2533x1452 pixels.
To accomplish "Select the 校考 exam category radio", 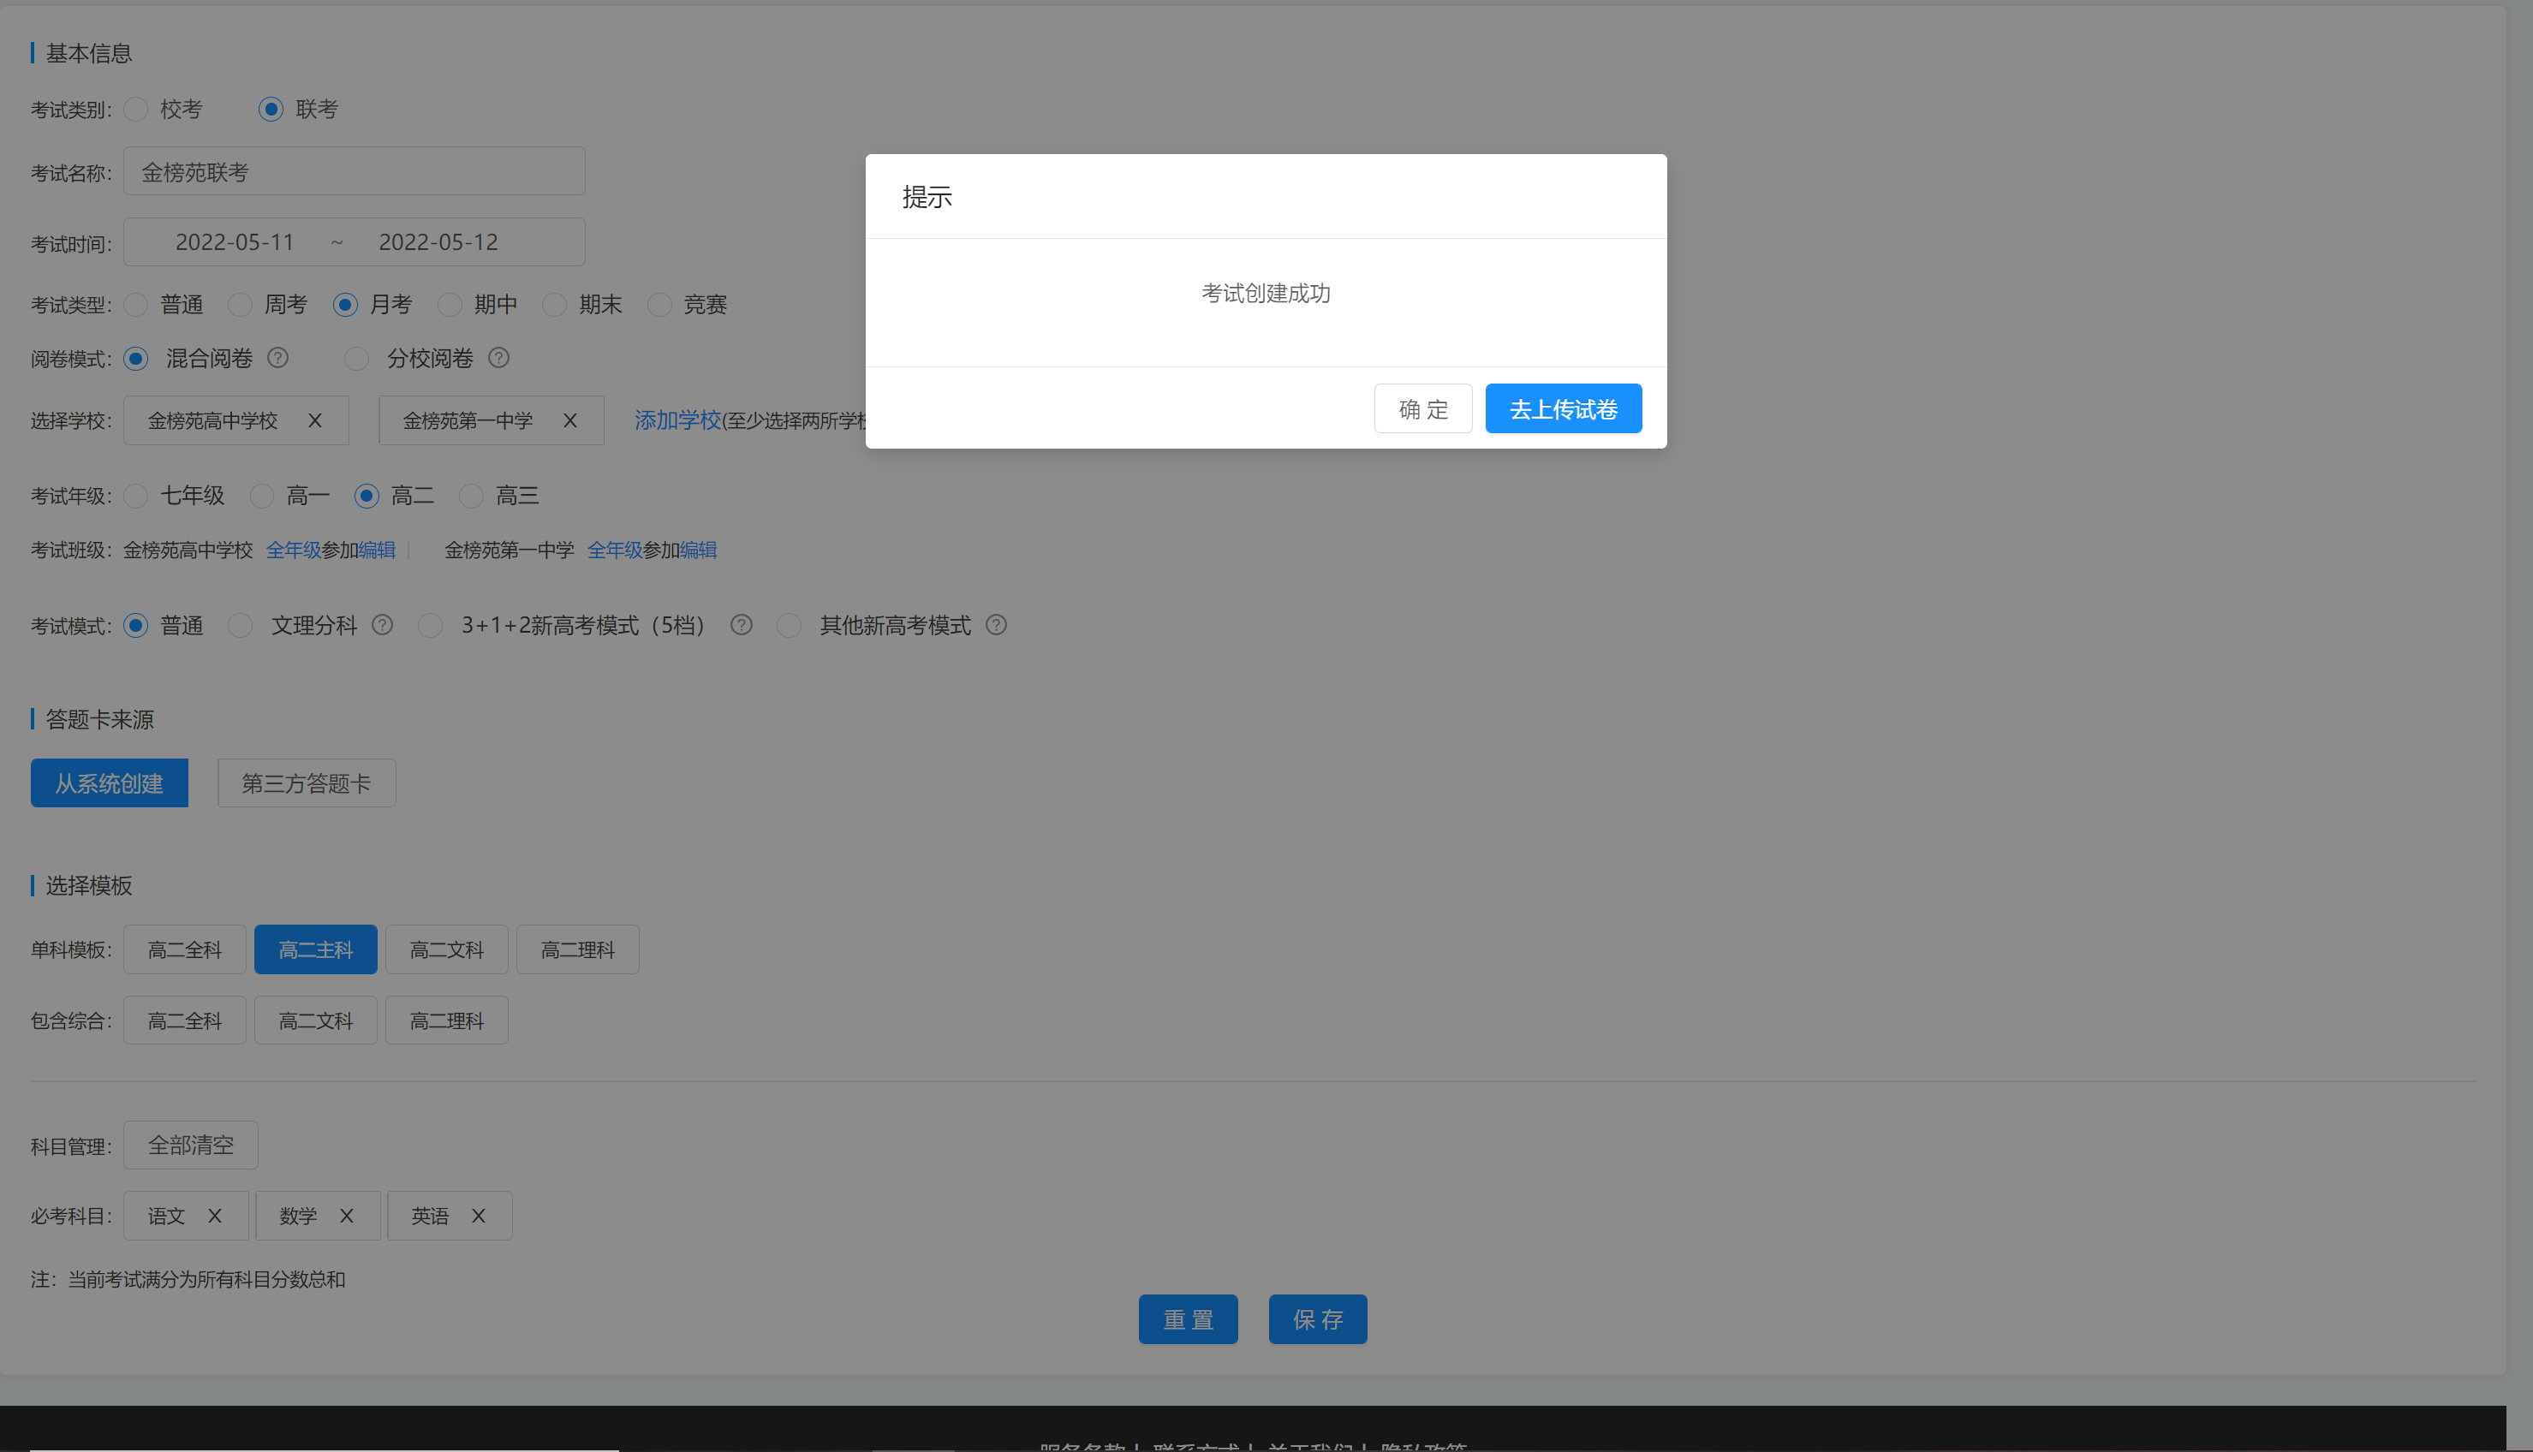I will [x=137, y=109].
